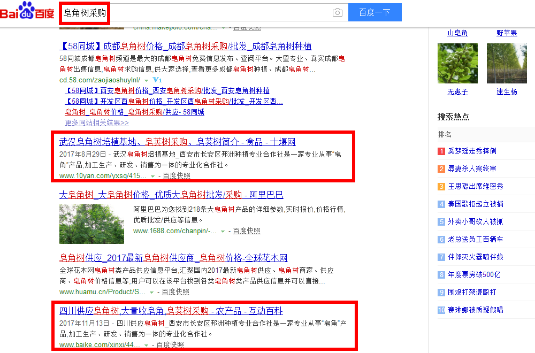
Task: Expand the arrow next to www.huamu.cn URL
Action: [151, 293]
